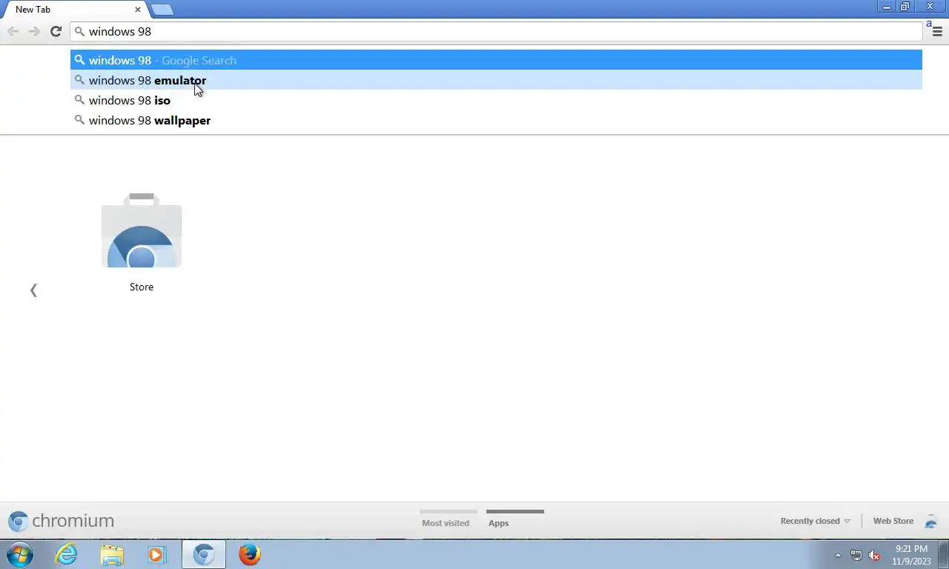Open the Windows Start menu

point(20,554)
